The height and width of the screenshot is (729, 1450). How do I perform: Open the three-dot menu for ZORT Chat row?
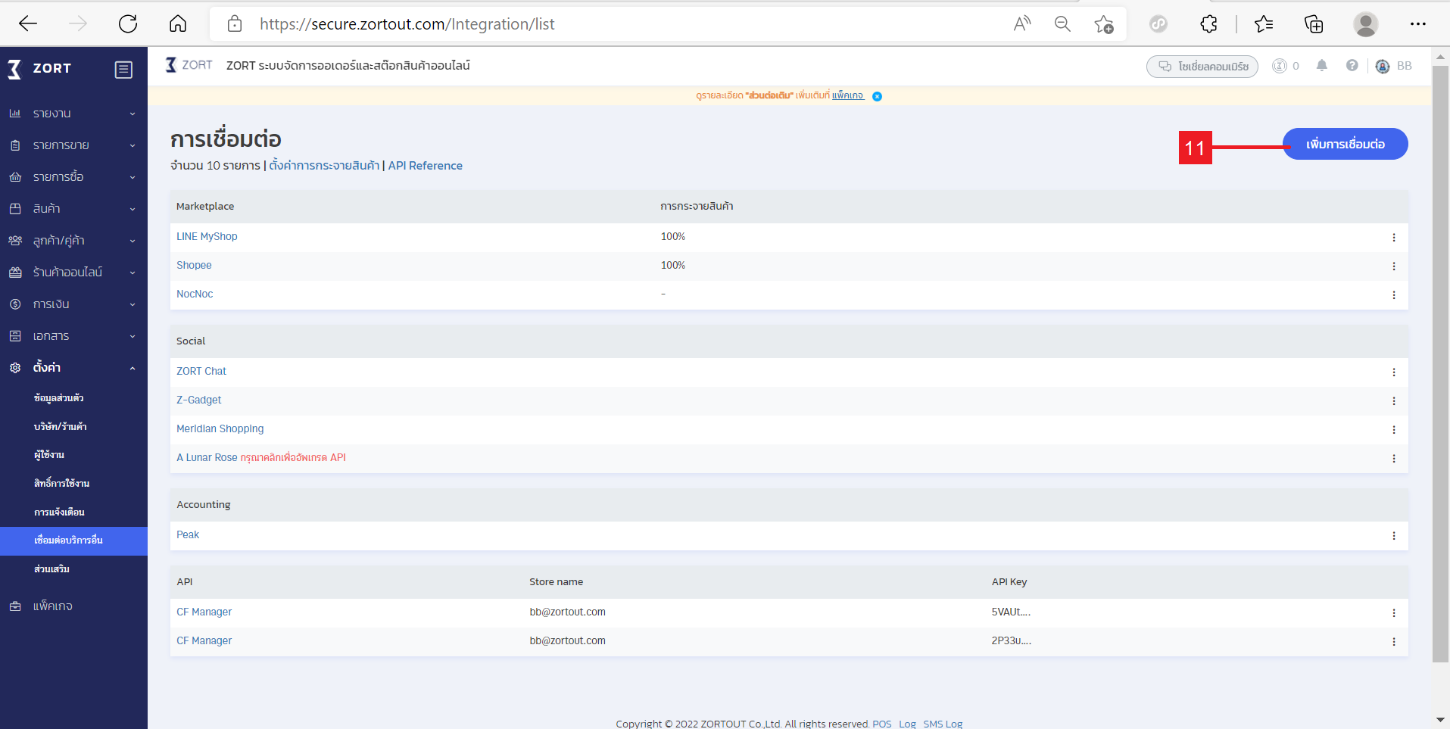coord(1393,372)
